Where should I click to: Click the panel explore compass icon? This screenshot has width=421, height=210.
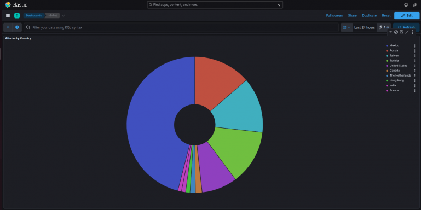pos(396,32)
